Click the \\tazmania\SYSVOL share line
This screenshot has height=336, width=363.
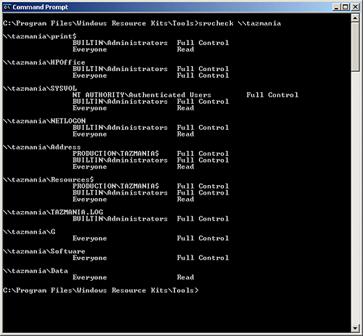[40, 89]
